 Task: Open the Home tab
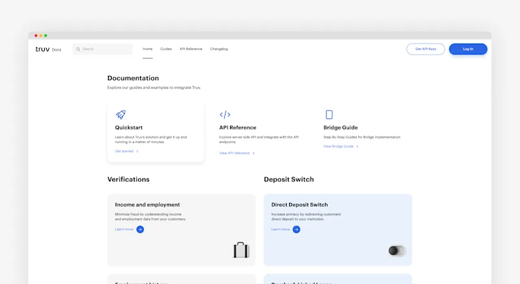click(x=148, y=49)
